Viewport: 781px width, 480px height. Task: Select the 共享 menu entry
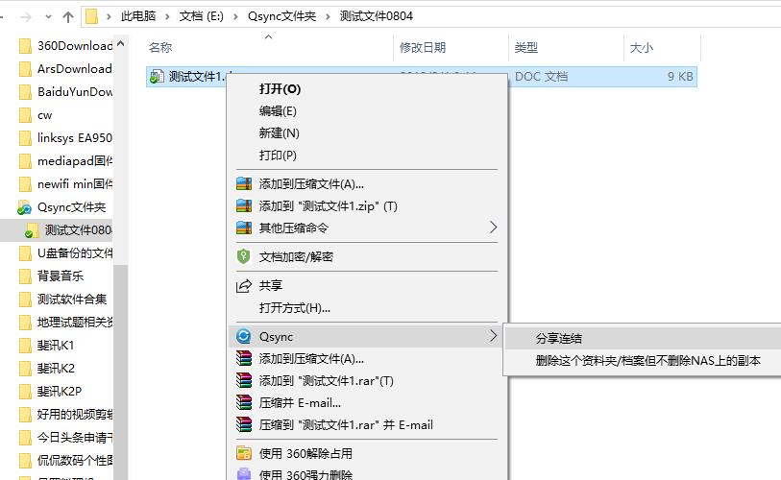pos(271,286)
